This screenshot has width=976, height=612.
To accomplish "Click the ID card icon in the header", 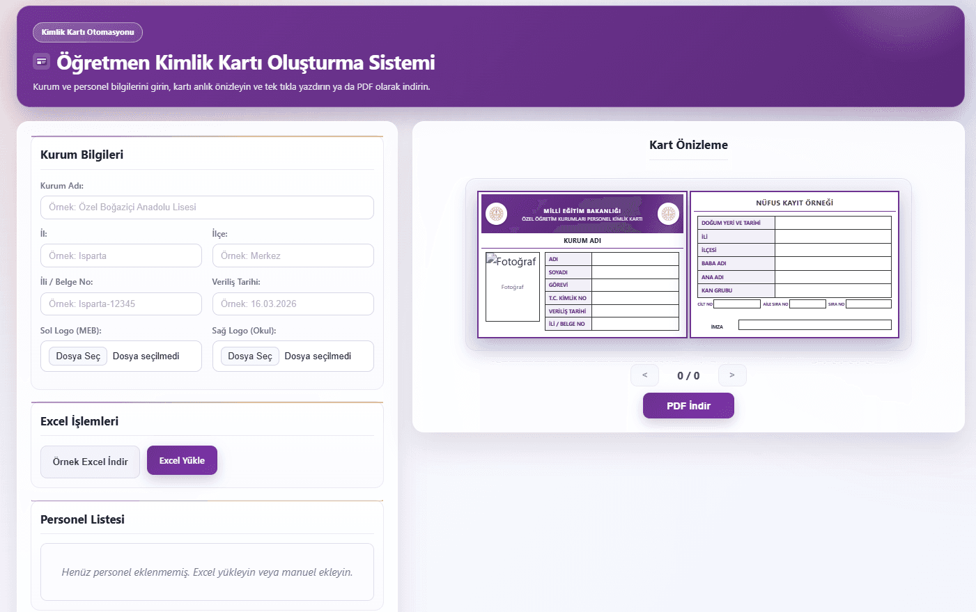I will [x=41, y=61].
